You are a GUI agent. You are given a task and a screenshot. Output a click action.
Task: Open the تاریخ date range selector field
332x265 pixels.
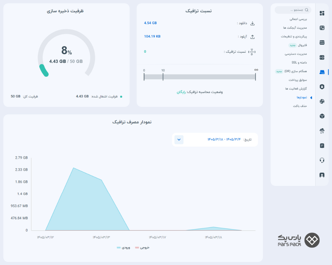[215, 140]
